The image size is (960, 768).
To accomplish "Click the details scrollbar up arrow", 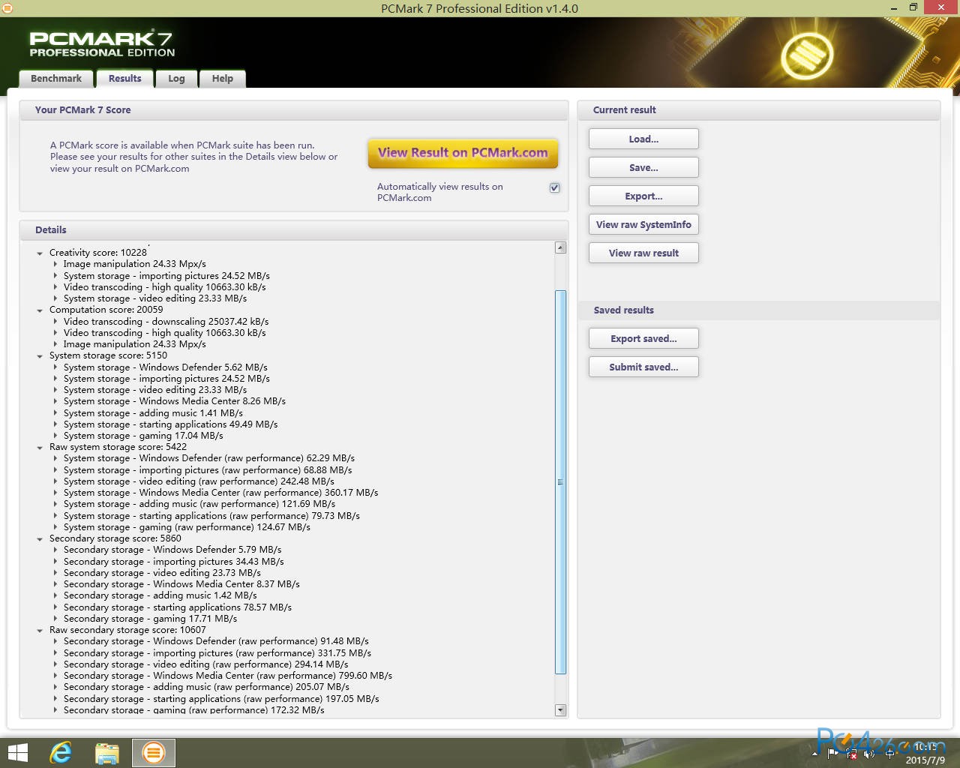I will coord(560,247).
